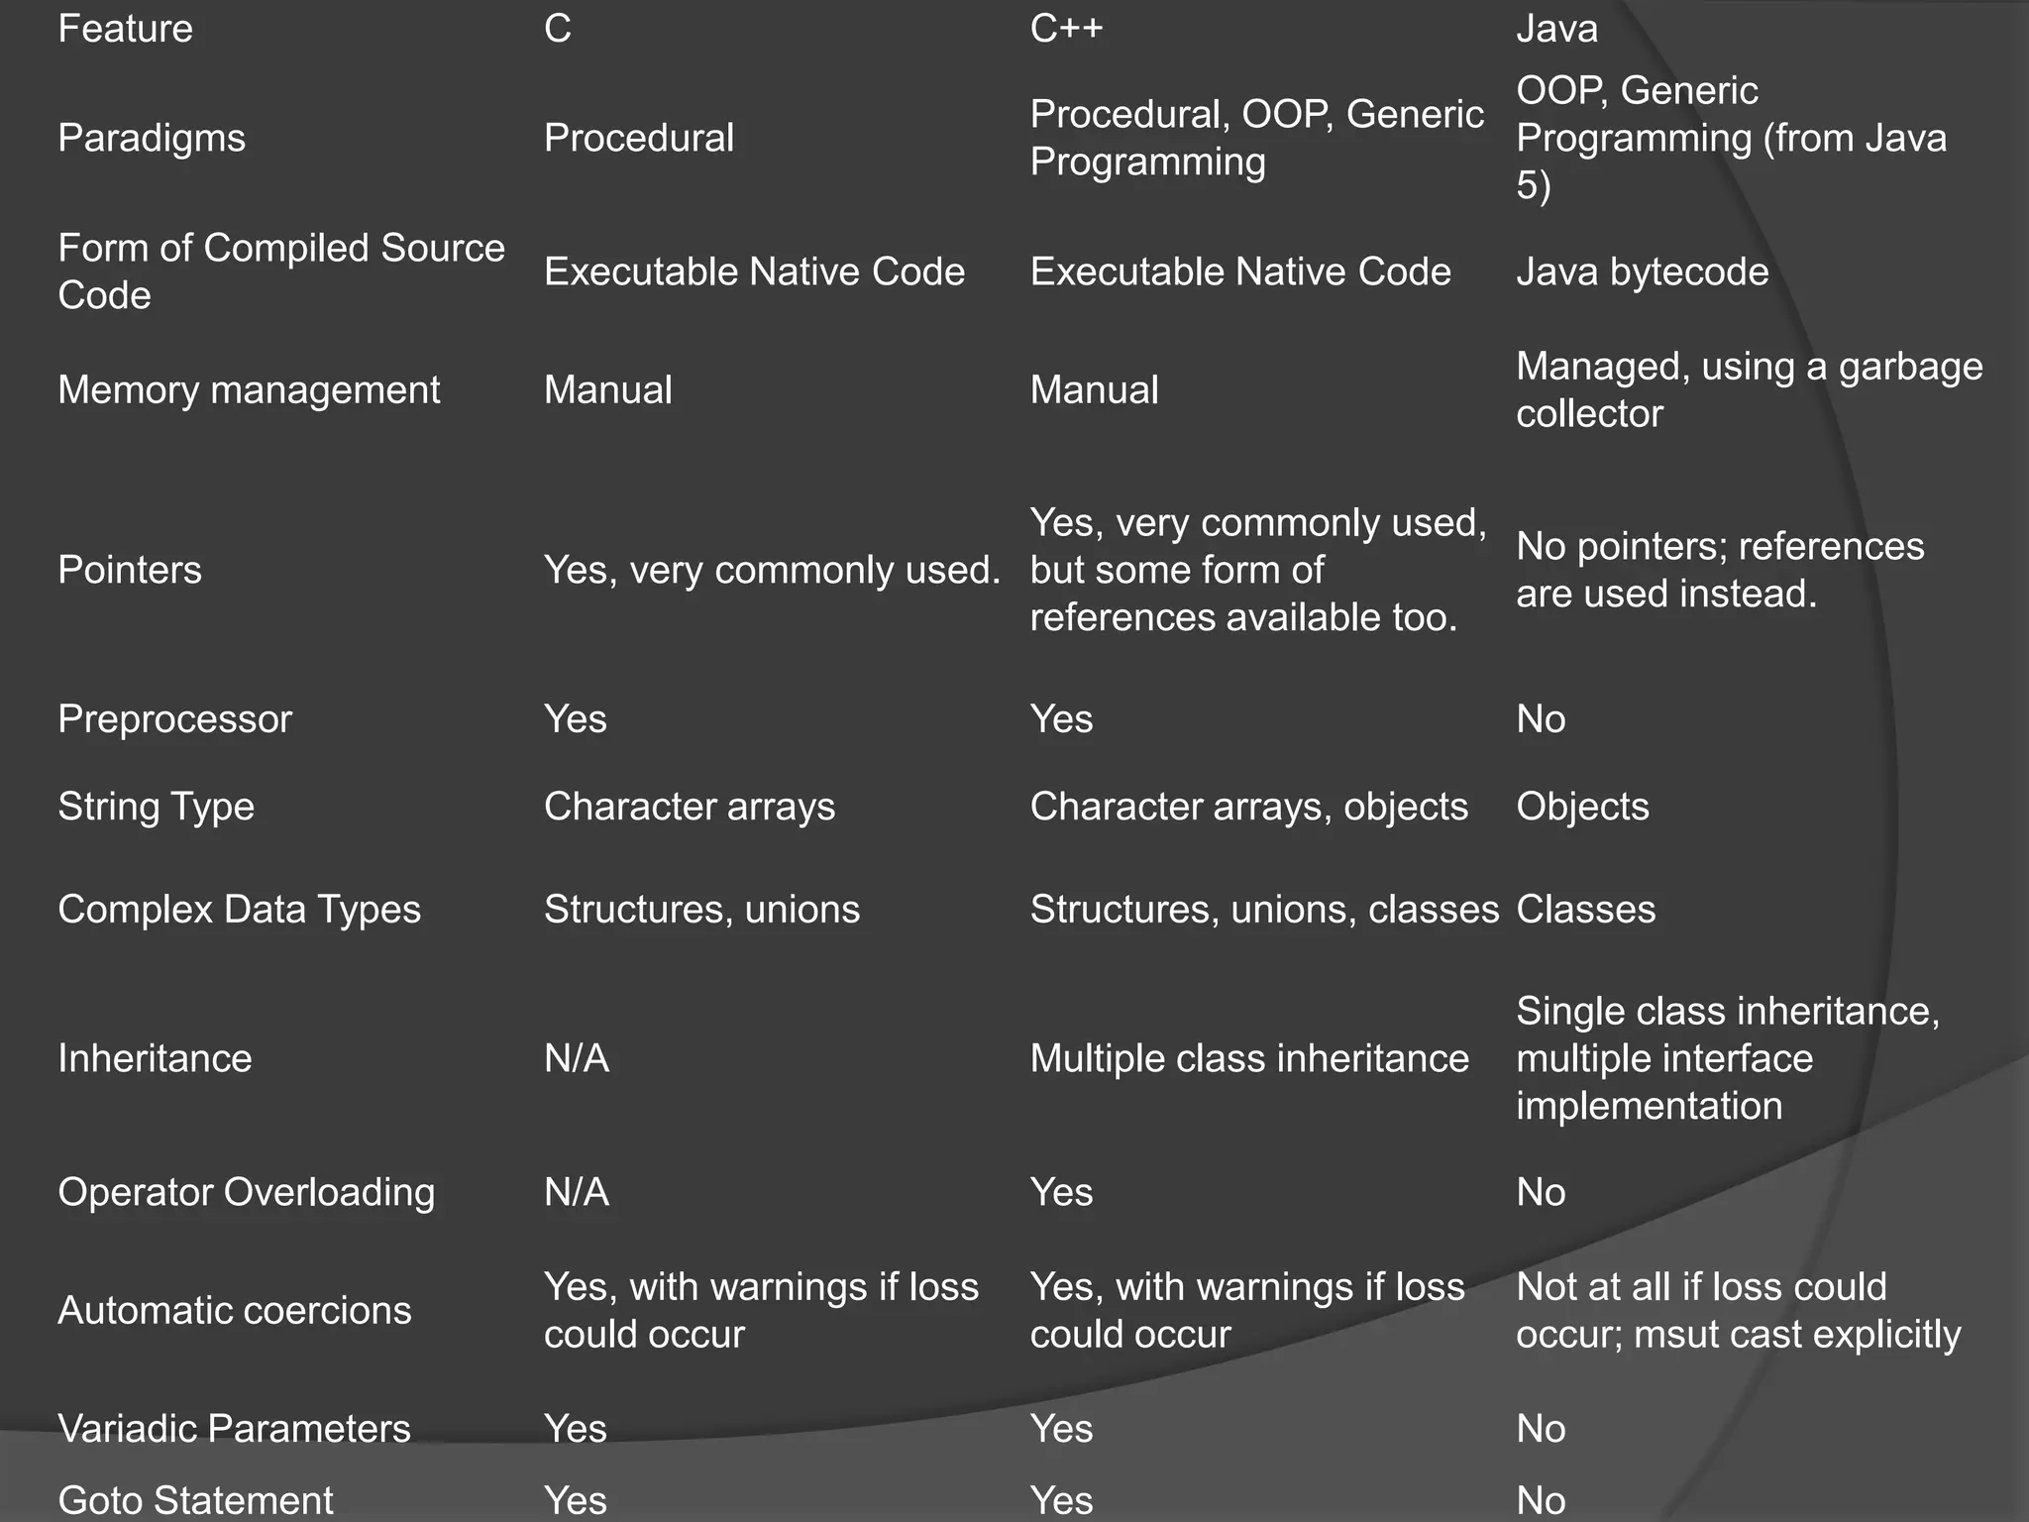Select the 'Goto Statement' row label
The image size is (2029, 1522).
pyautogui.click(x=195, y=1500)
